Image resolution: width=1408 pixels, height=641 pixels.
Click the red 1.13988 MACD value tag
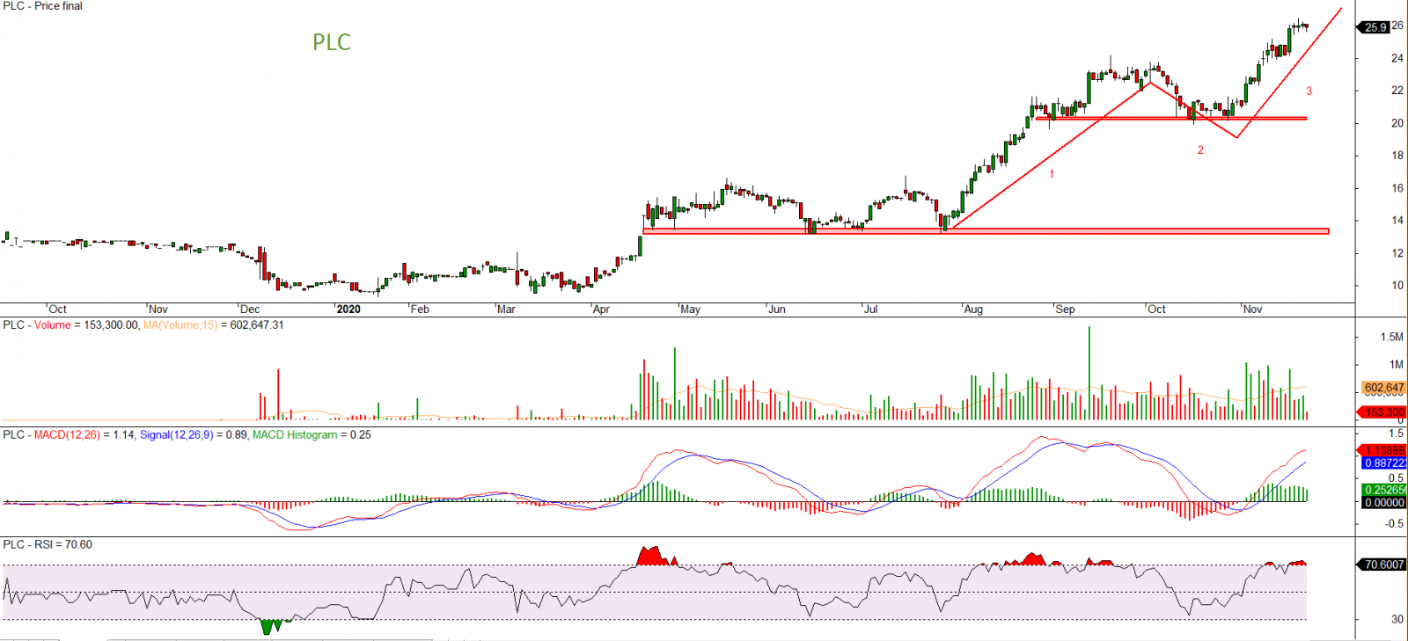1383,451
